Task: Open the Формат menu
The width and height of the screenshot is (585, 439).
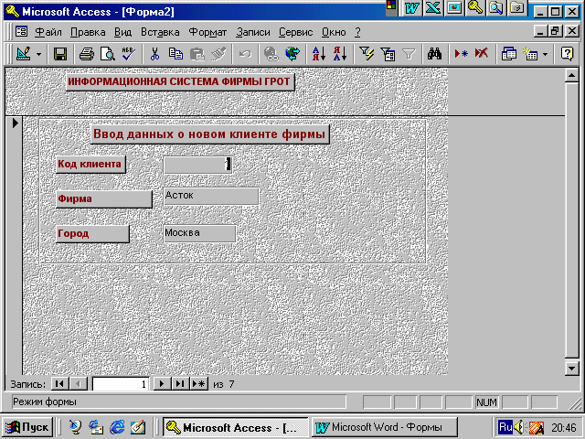Action: point(207,33)
